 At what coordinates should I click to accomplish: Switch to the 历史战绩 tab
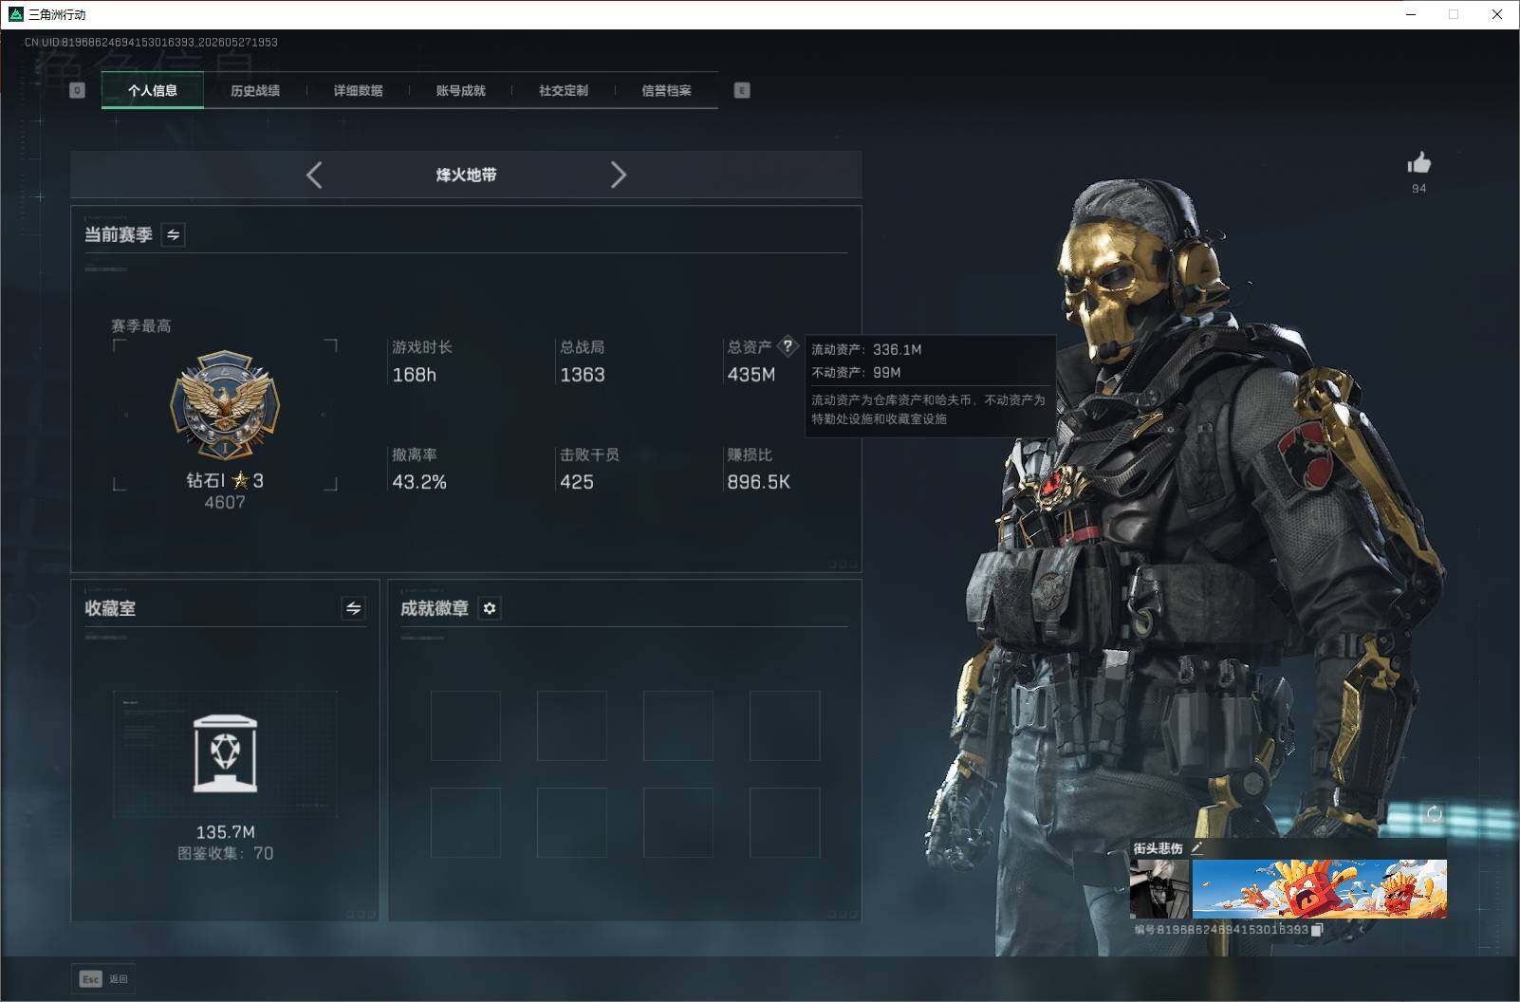pos(255,90)
